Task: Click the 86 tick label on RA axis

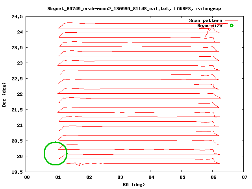Action: click(213, 177)
